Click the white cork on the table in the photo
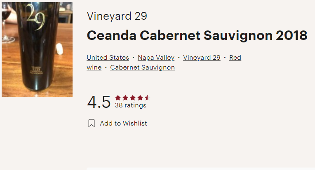This screenshot has height=170, width=315. [x=59, y=49]
